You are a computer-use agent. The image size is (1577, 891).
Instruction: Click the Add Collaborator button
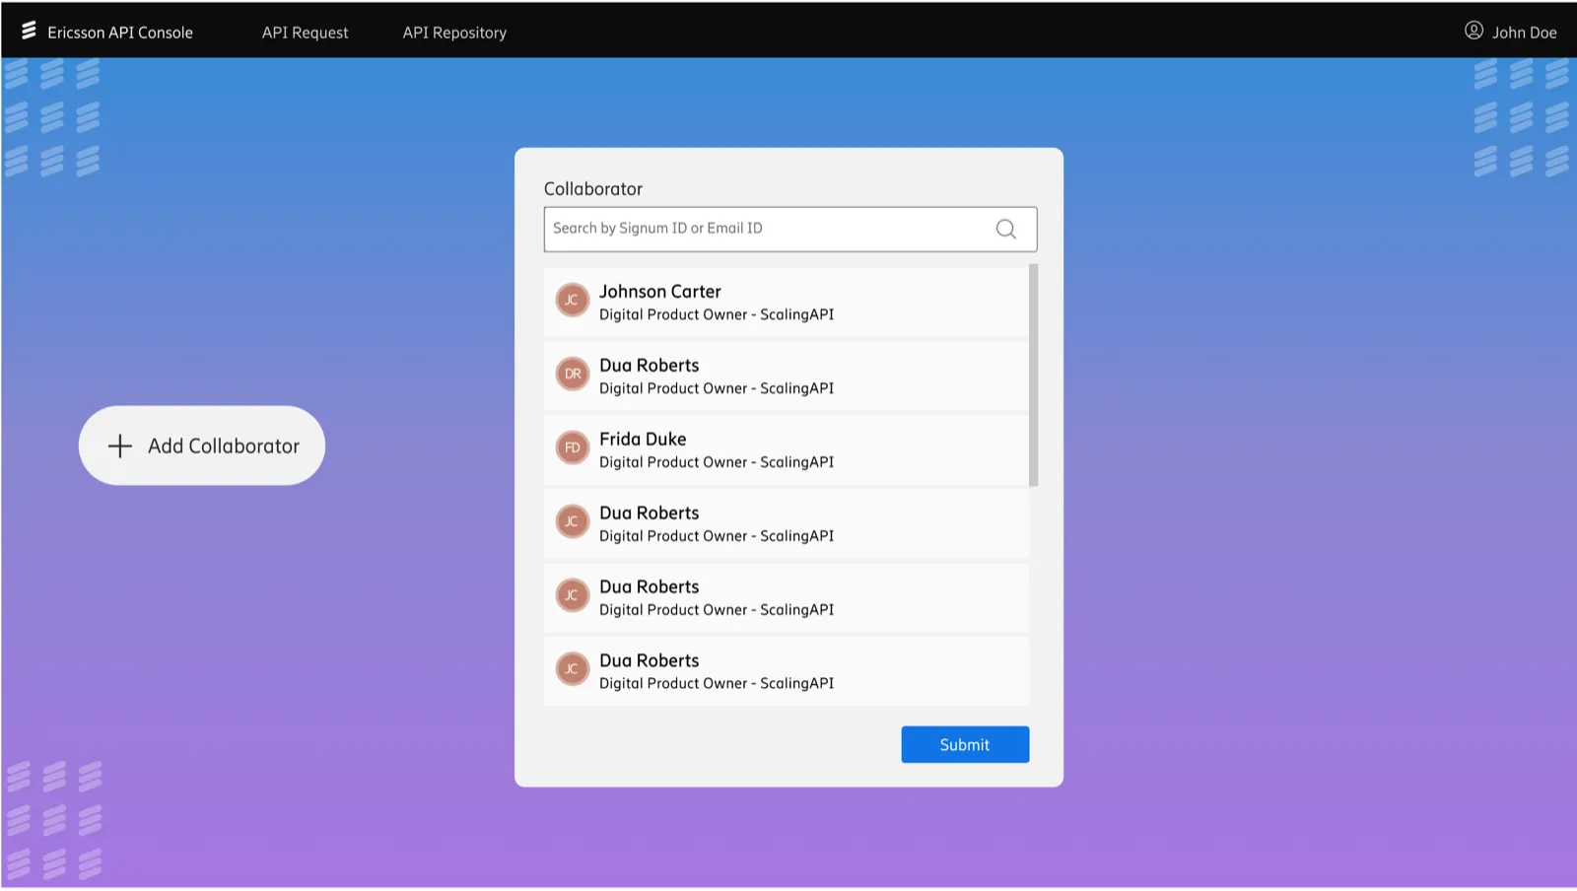pyautogui.click(x=202, y=445)
